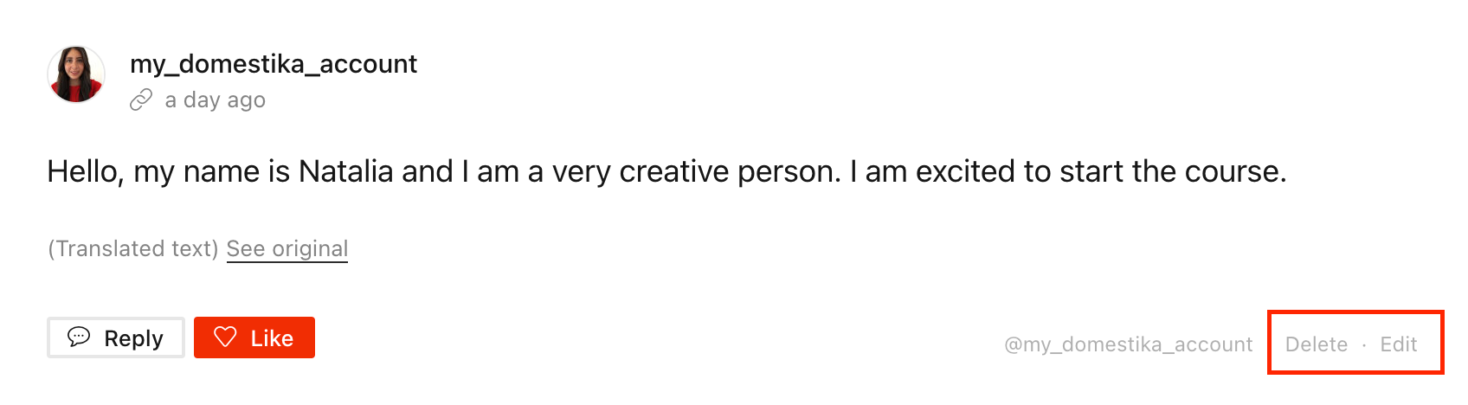This screenshot has width=1468, height=405.
Task: Show the original untranslated comment text
Action: [287, 249]
